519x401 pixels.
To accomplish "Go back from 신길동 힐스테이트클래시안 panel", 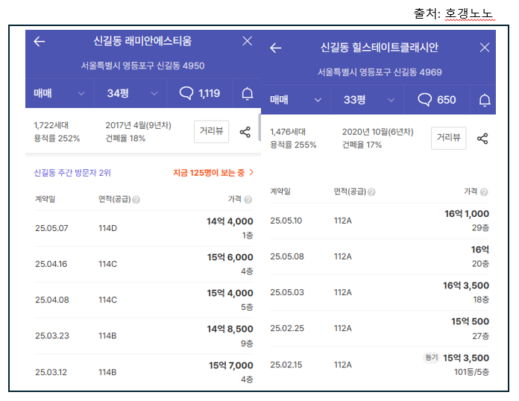I will (275, 48).
